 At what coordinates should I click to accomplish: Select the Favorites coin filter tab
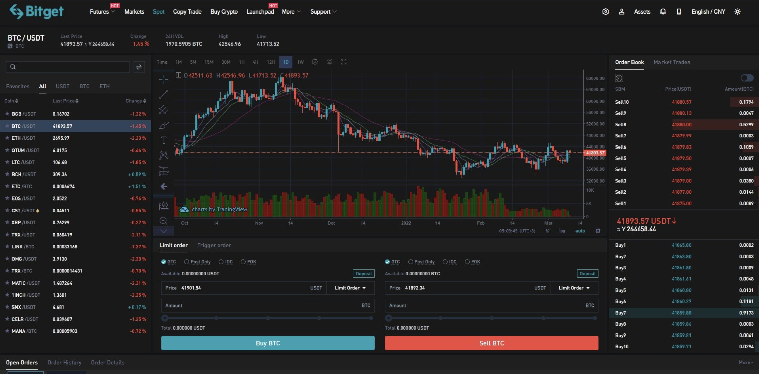point(18,86)
